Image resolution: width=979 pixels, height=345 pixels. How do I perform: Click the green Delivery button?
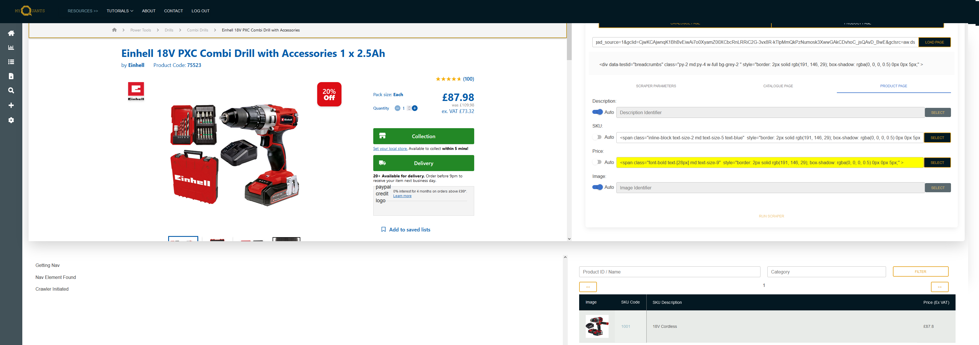pyautogui.click(x=423, y=163)
